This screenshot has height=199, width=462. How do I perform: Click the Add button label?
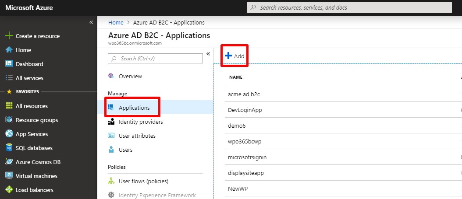point(239,56)
